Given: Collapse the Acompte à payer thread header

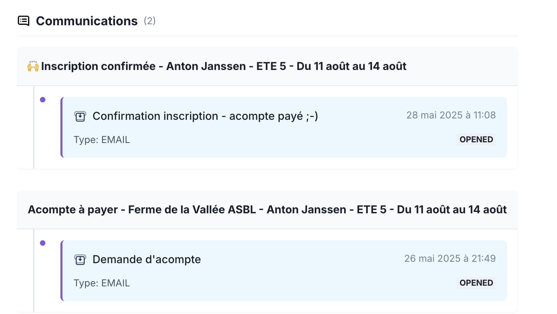Looking at the screenshot, I should pos(267,210).
